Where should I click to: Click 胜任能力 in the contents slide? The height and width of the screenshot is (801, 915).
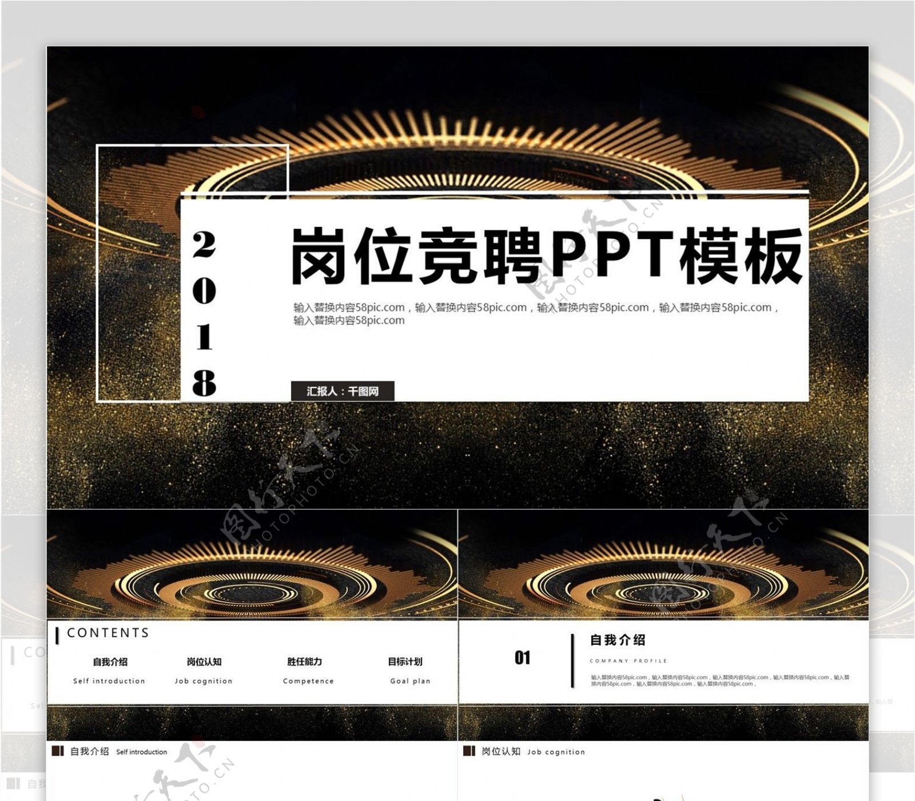click(305, 661)
